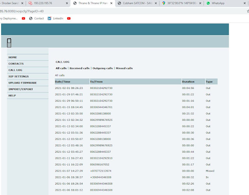
Task: Close the 193.220.195.76 tab
Action: [67, 3]
